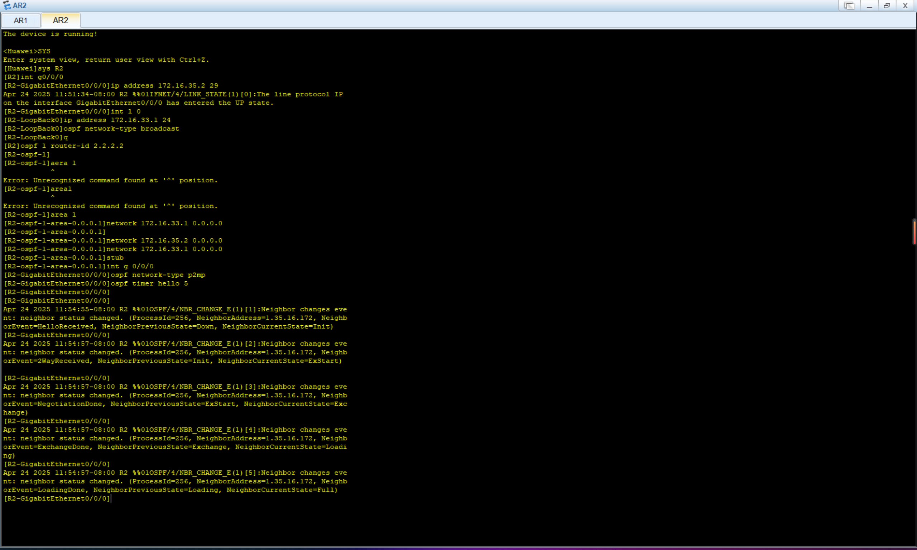
Task: Click the "ip address 172.16.35.2 29" line
Action: (x=164, y=86)
